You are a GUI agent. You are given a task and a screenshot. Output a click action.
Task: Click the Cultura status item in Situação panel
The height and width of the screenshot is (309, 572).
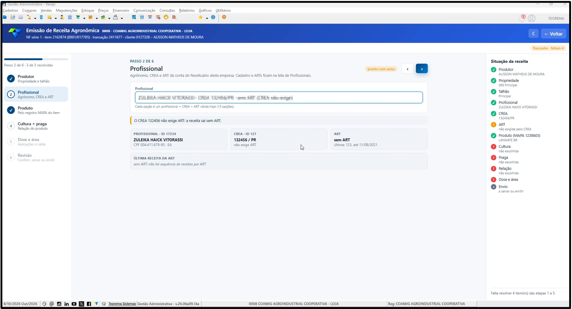(x=504, y=149)
